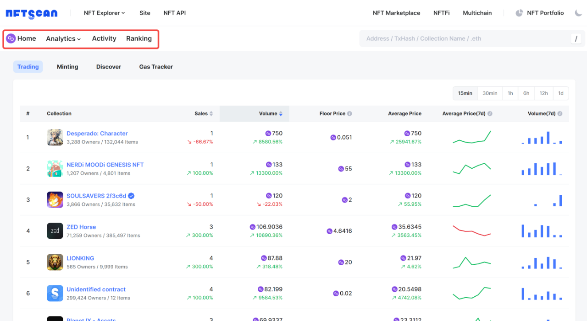Viewport: 587px width, 321px height.
Task: Expand the Analytics dropdown menu
Action: pos(63,39)
